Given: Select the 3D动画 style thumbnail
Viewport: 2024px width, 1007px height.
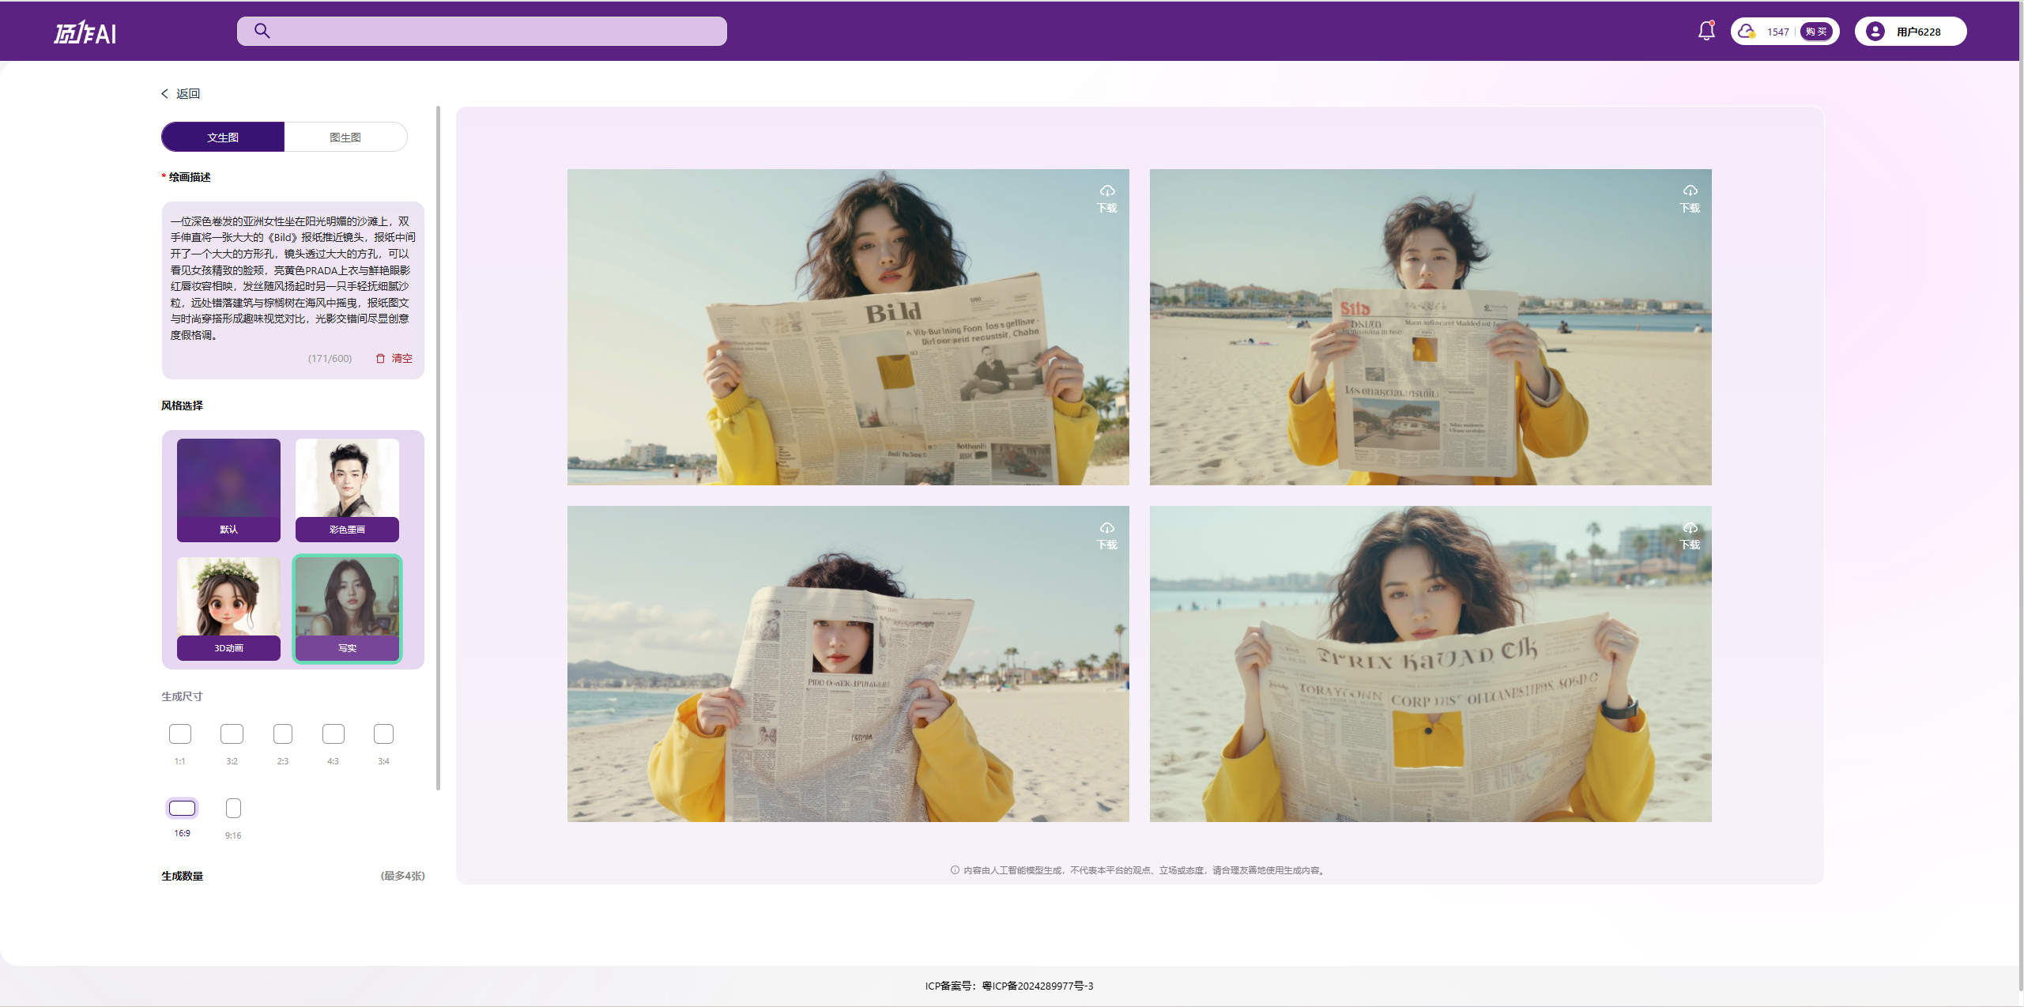Looking at the screenshot, I should tap(228, 607).
